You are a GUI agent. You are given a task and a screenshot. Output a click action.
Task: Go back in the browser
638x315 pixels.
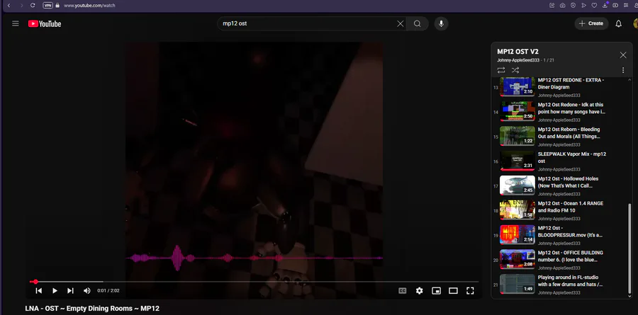click(9, 5)
